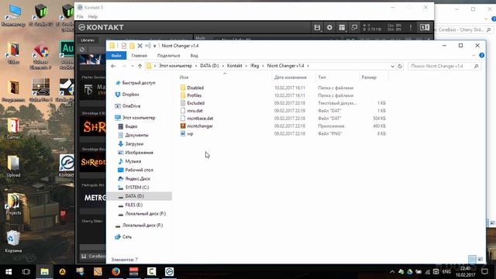Select the nicntchanger application

pyautogui.click(x=200, y=126)
